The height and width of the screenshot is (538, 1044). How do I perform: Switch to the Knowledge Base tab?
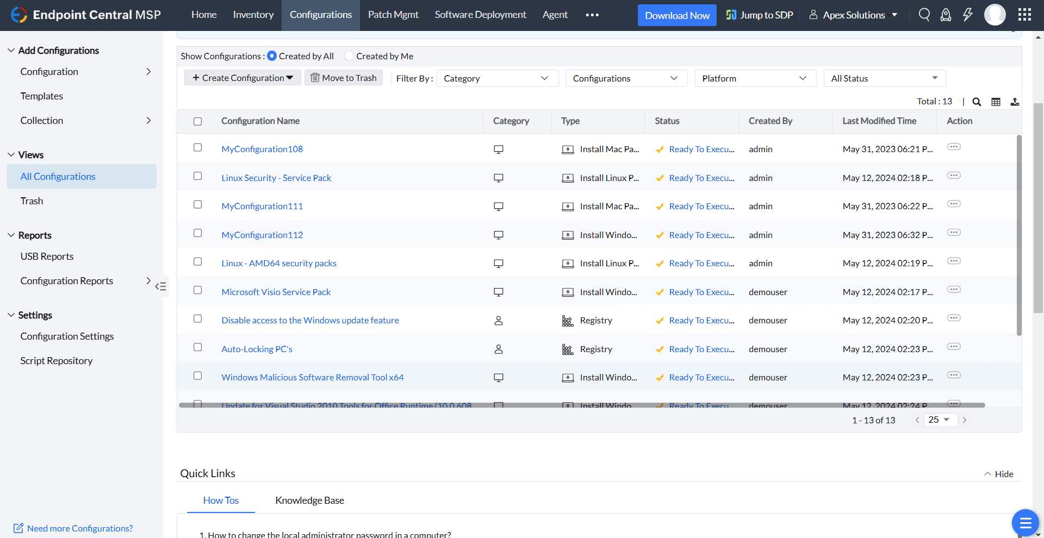pyautogui.click(x=309, y=500)
